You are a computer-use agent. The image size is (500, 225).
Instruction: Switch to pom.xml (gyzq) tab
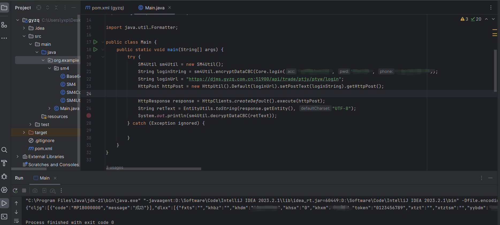(x=105, y=8)
